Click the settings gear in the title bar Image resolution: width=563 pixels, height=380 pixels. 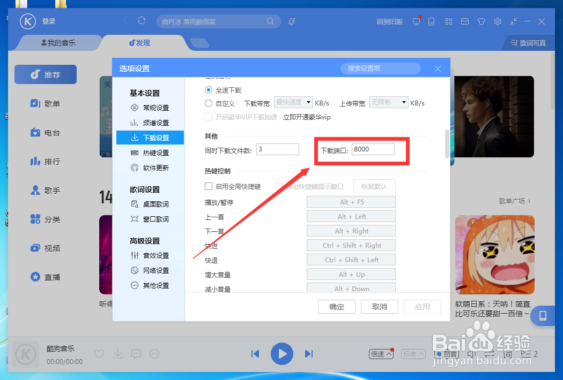coord(497,21)
